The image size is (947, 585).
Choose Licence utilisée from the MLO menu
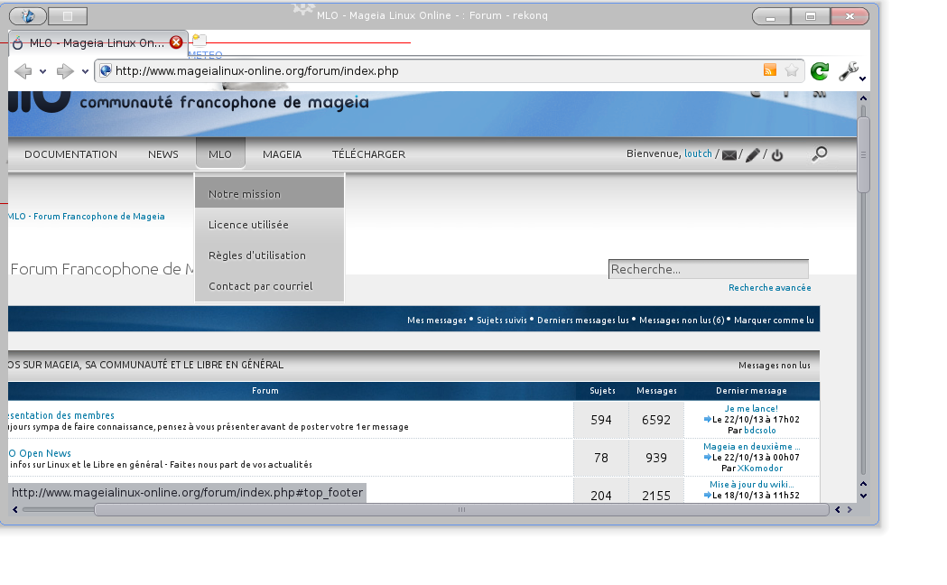pos(269,225)
